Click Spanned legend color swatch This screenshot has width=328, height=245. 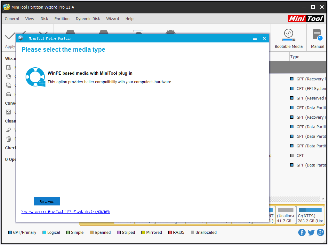92,233
